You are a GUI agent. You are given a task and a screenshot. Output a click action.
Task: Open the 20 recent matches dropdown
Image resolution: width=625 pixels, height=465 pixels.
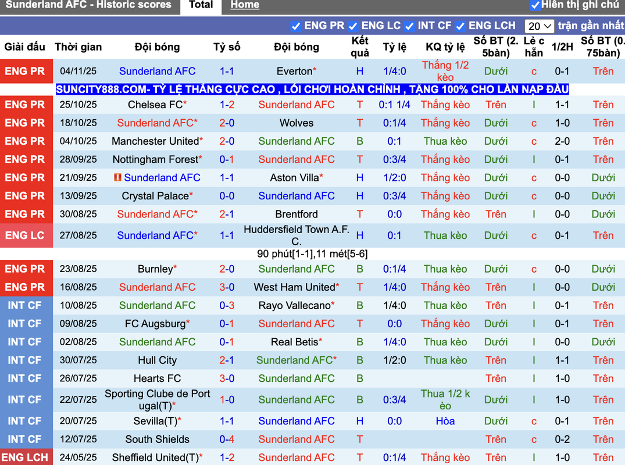point(540,26)
